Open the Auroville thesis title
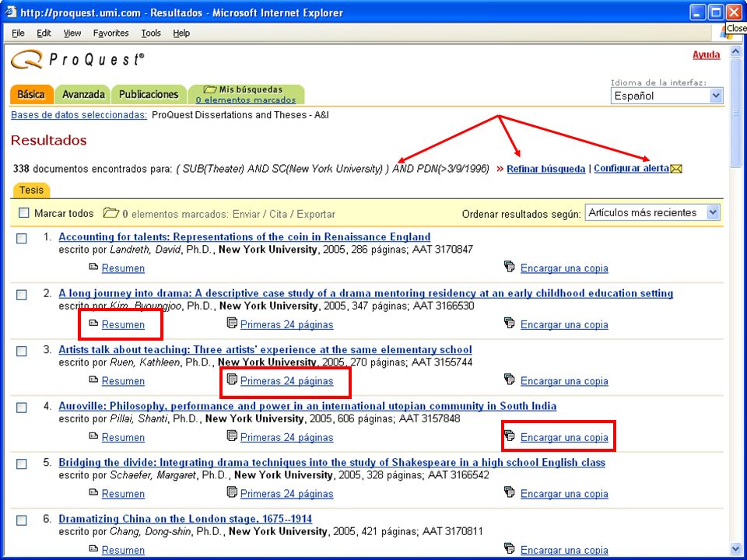 (x=307, y=406)
